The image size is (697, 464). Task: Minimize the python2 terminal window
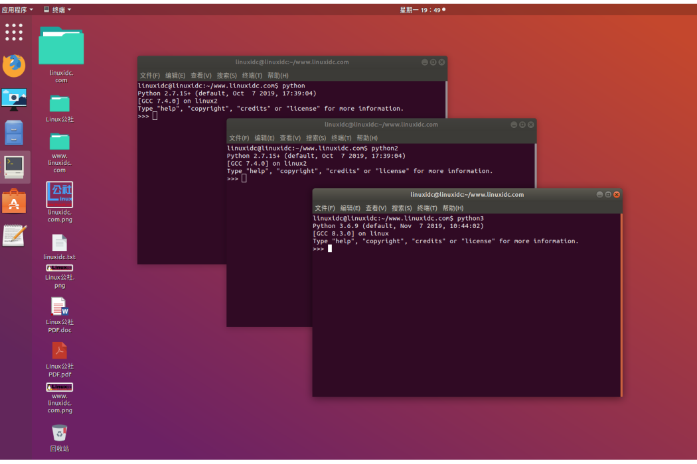[x=514, y=125]
